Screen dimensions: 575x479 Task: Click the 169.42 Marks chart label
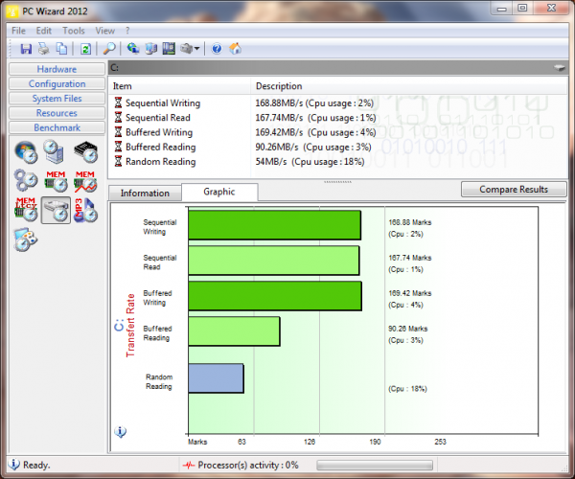pos(410,293)
